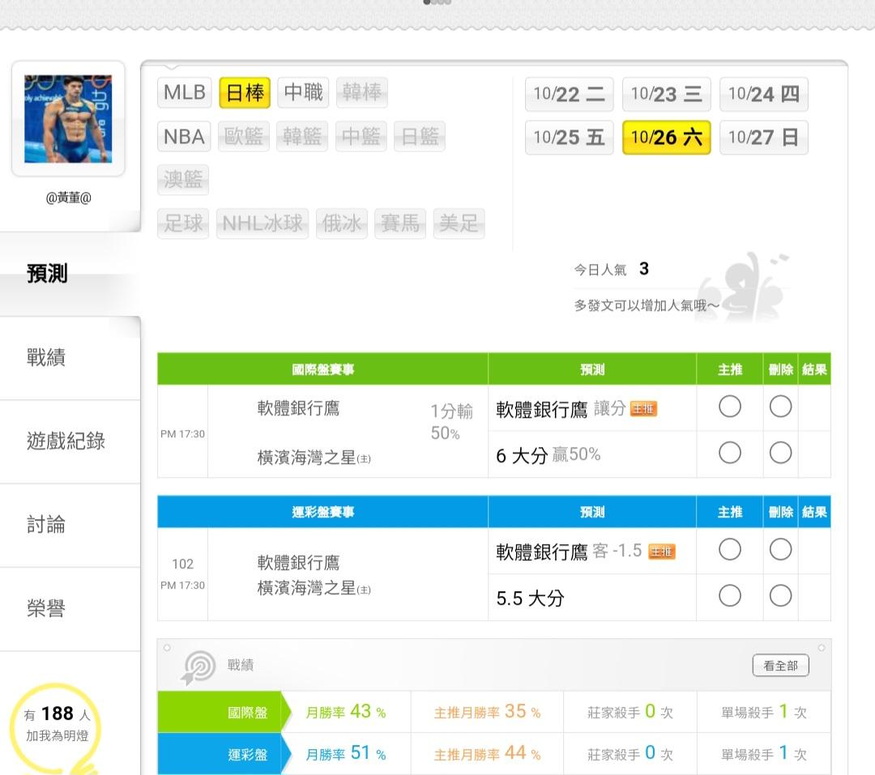This screenshot has height=775, width=875.
Task: Click 軟體銀行鷹 team name in 國際盤 match
Action: tap(298, 408)
